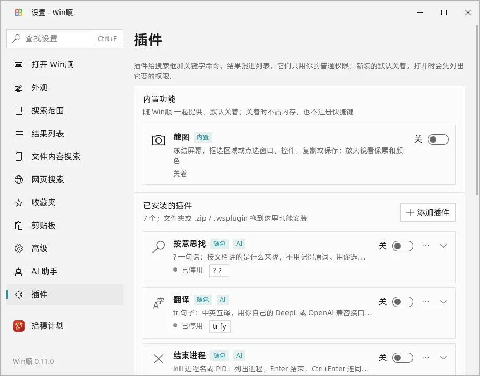Select 剪贴板 in the sidebar
Image resolution: width=480 pixels, height=376 pixels.
coord(65,226)
